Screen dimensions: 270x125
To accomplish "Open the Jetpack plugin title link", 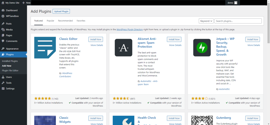I will pyautogui.click(x=225, y=47).
